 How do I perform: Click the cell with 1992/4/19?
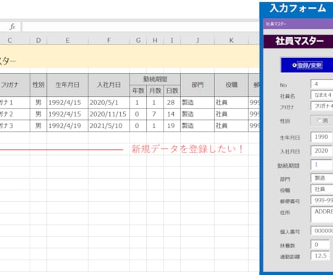tap(67, 126)
